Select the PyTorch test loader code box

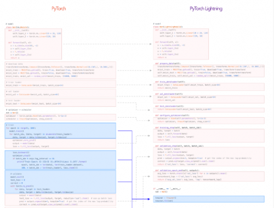click(x=60, y=102)
